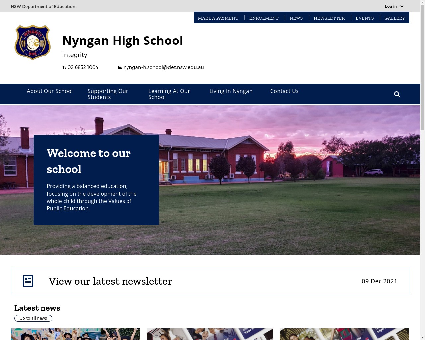Select the ENROLMENT tab
The image size is (425, 340).
click(x=264, y=18)
